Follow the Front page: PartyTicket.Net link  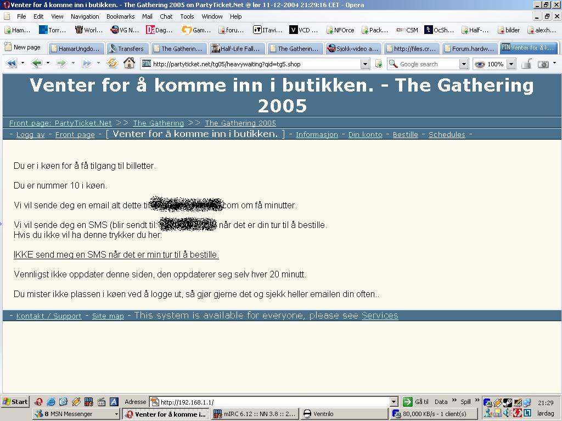[60, 123]
